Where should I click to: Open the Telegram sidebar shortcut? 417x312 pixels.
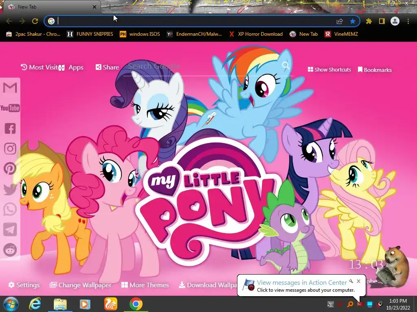(10, 230)
